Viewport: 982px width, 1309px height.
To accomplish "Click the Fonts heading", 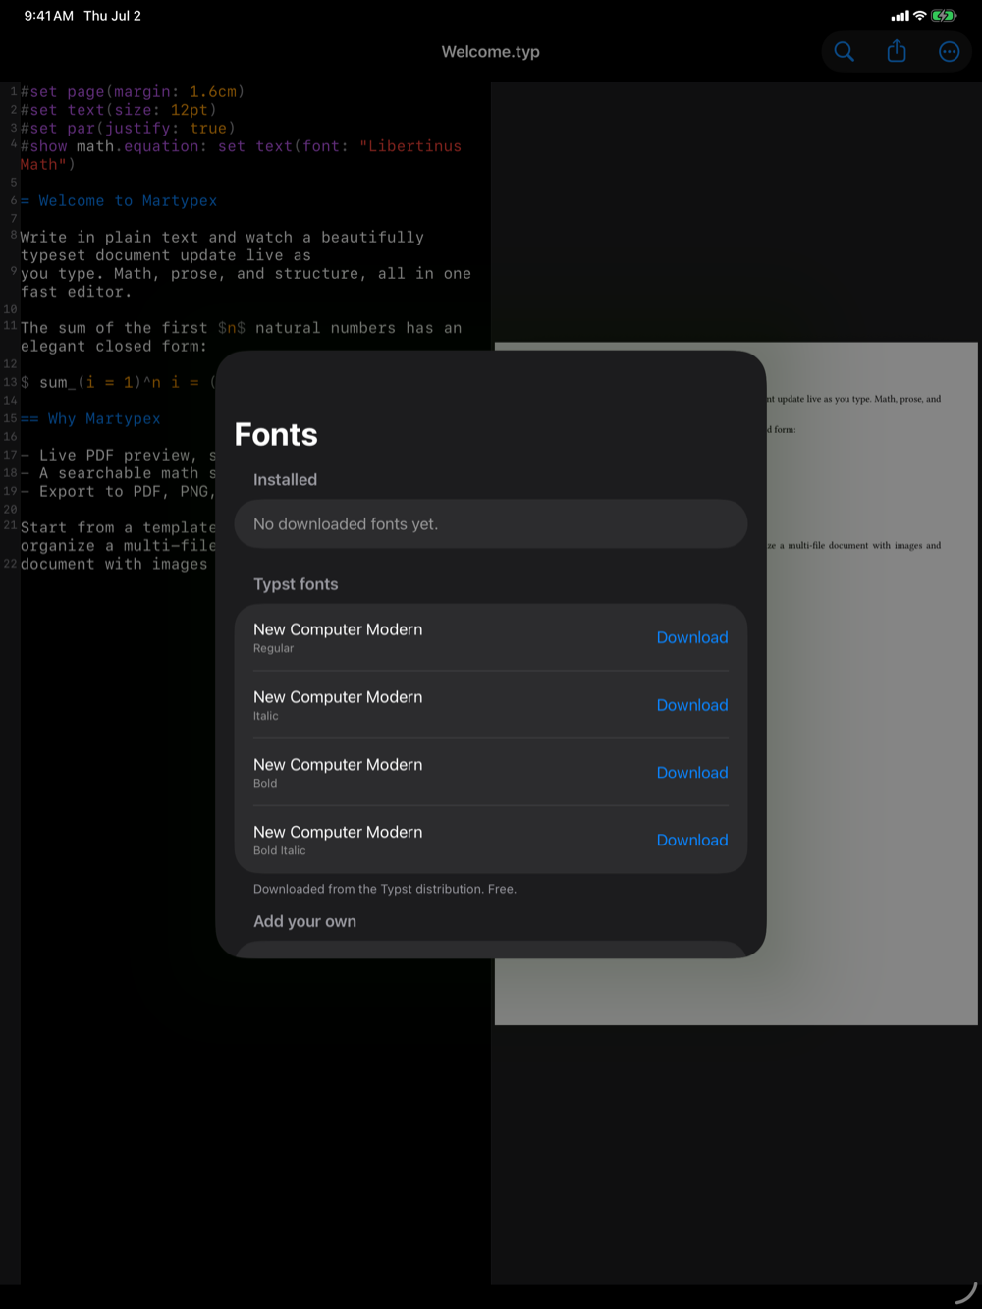I will 276,435.
